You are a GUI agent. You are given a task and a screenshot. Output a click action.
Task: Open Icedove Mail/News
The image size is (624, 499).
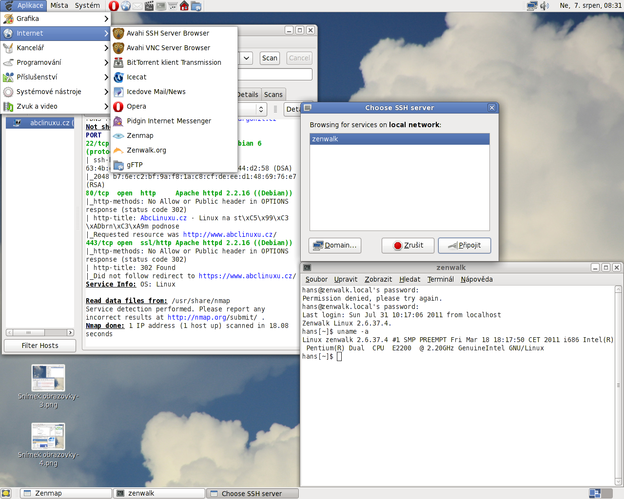click(175, 92)
